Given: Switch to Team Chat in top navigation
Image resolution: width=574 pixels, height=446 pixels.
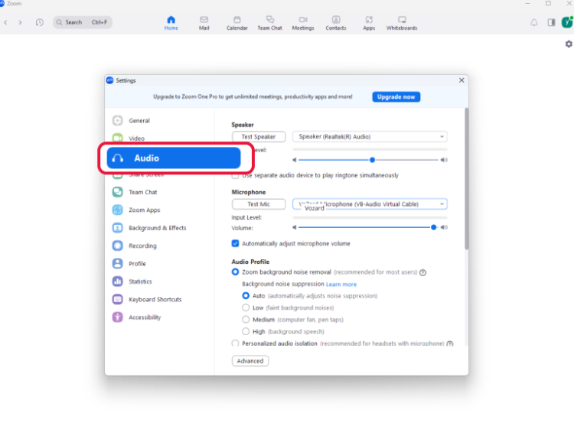Looking at the screenshot, I should (x=270, y=23).
